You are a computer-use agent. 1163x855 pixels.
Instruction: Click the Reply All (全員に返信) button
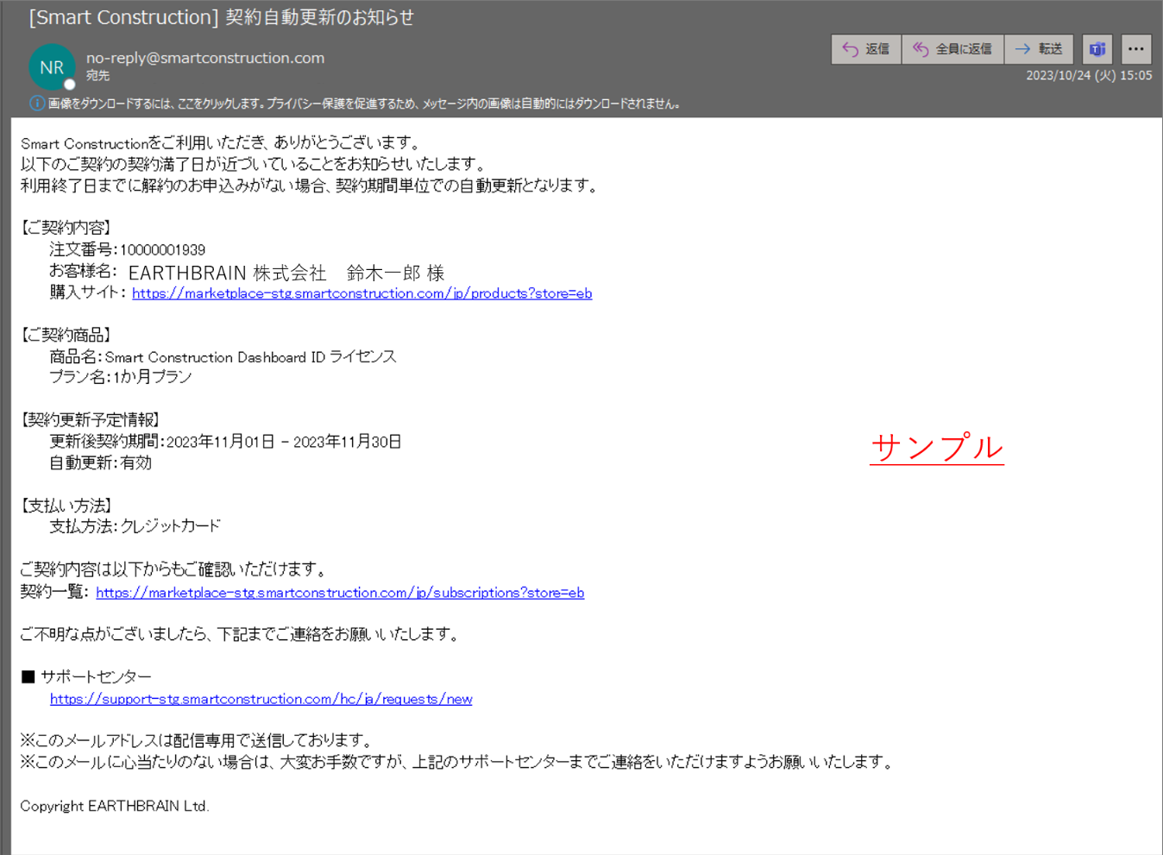tap(952, 49)
